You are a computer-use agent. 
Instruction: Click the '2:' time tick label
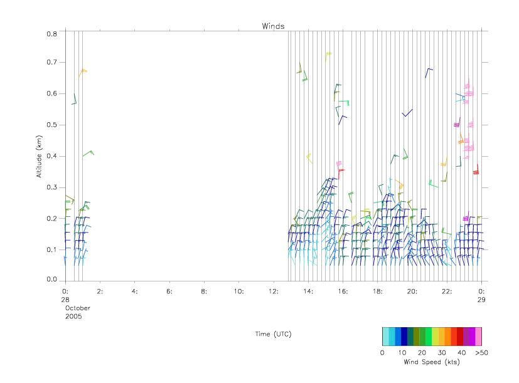click(100, 291)
